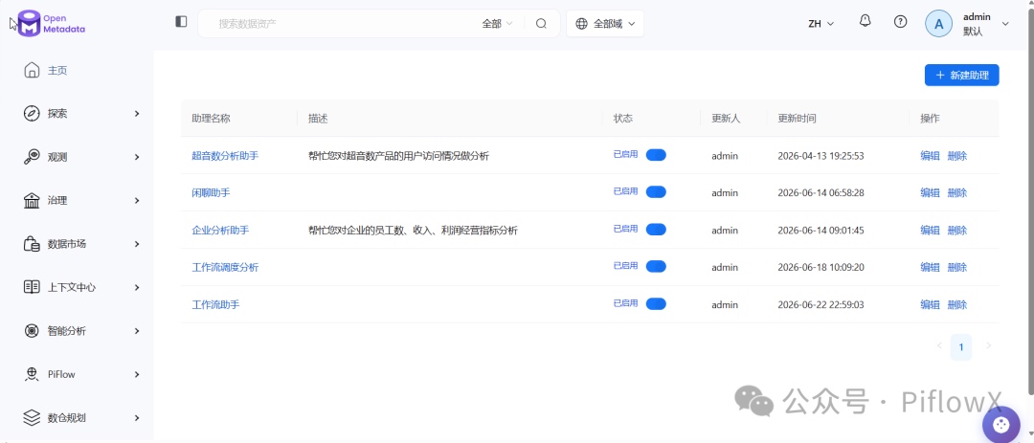Expand the 探索 menu chevron
Image resolution: width=1034 pixels, height=443 pixels.
pyautogui.click(x=137, y=114)
